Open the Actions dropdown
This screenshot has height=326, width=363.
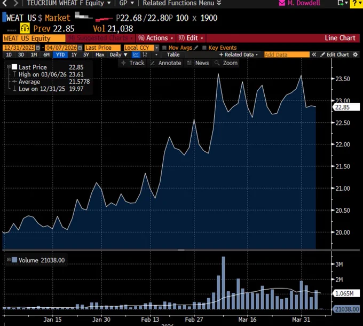(155, 38)
